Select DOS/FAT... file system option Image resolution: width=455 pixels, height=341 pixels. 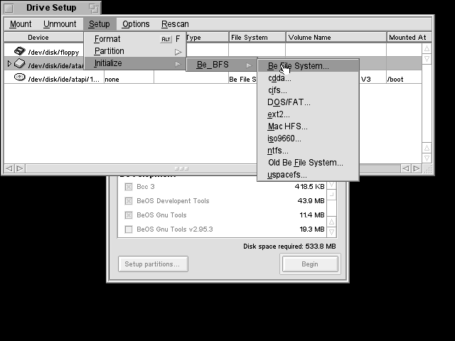coord(308,102)
